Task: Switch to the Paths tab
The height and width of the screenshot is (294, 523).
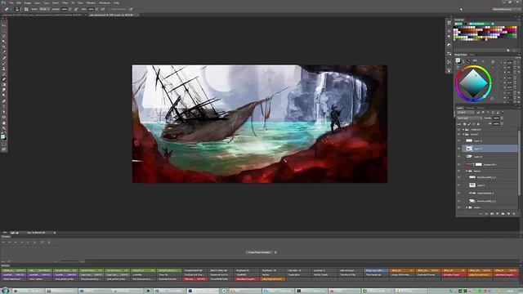Action: tap(481, 108)
